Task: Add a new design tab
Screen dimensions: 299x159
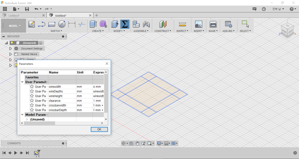Action: 96,15
